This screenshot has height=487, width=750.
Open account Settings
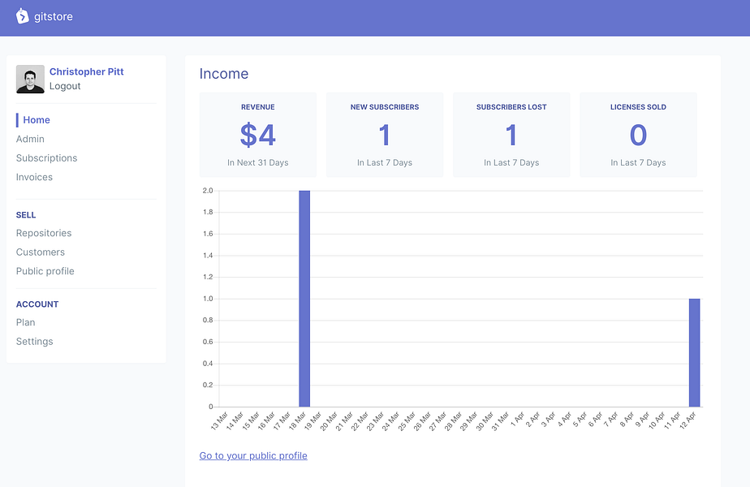[34, 342]
